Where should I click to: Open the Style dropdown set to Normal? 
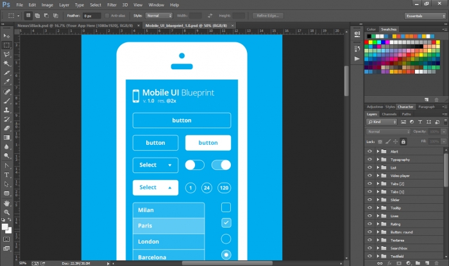tap(159, 16)
